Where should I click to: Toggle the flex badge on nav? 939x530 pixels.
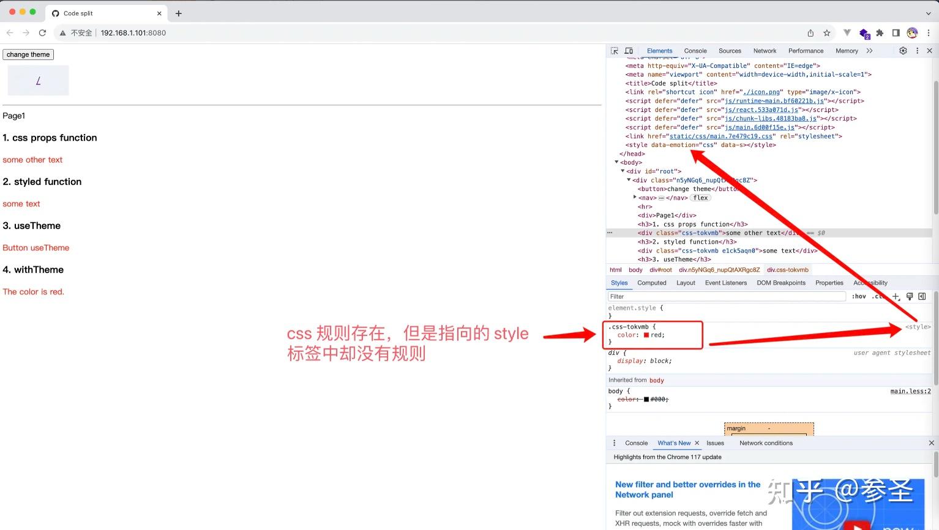[x=701, y=198]
